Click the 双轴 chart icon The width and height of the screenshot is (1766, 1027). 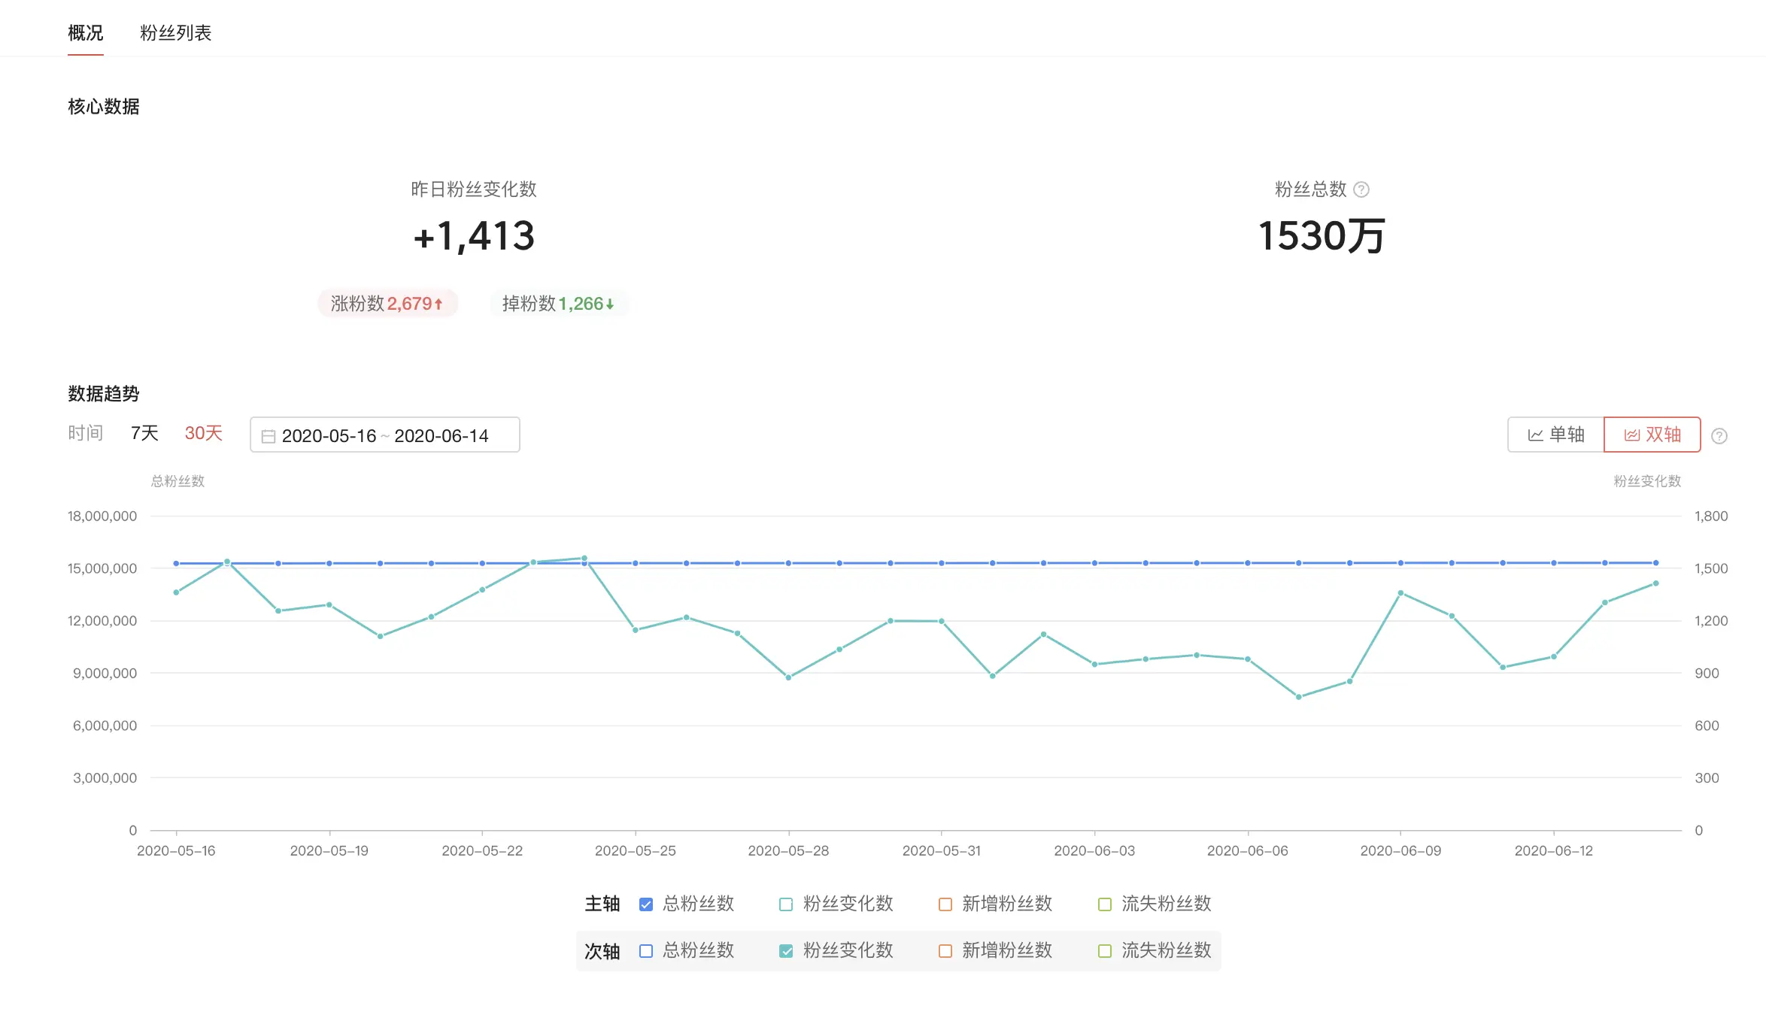pyautogui.click(x=1631, y=435)
